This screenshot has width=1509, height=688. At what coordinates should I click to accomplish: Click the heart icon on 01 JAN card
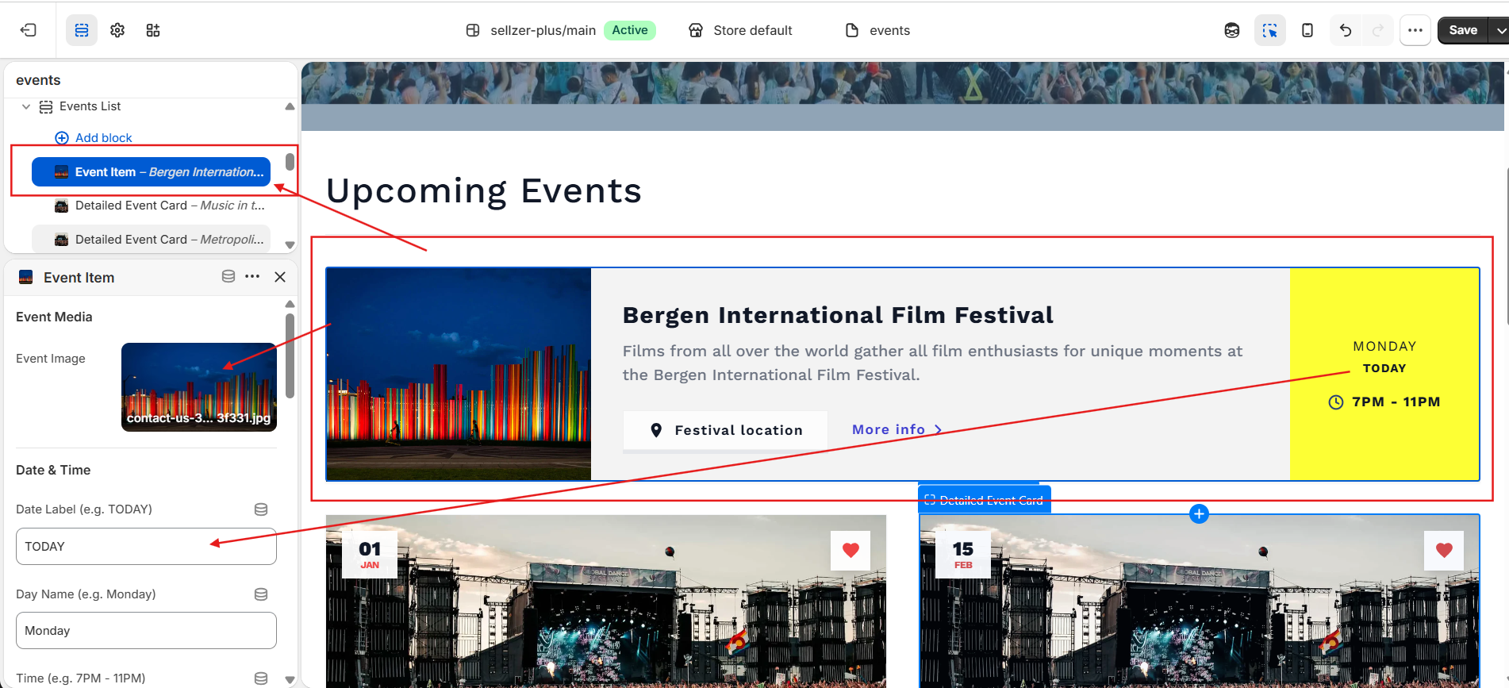point(850,550)
